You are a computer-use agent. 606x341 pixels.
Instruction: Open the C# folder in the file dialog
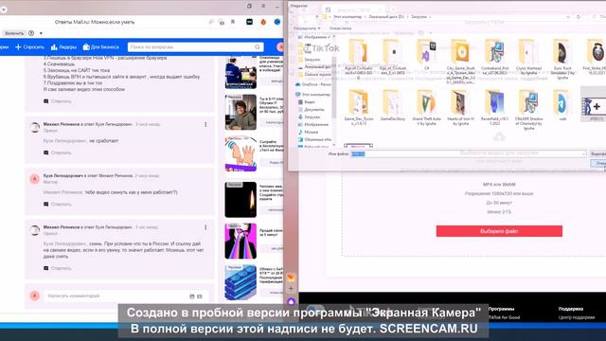[x=426, y=55]
